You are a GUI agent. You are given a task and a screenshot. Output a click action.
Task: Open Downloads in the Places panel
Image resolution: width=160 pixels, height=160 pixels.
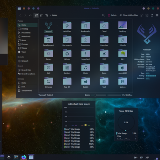[27, 36]
